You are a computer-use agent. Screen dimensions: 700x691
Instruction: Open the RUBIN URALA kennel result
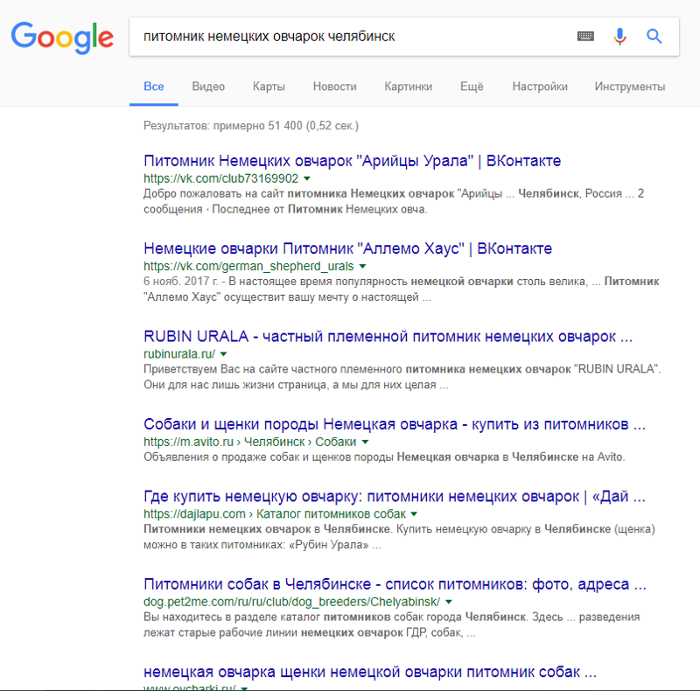pyautogui.click(x=388, y=337)
